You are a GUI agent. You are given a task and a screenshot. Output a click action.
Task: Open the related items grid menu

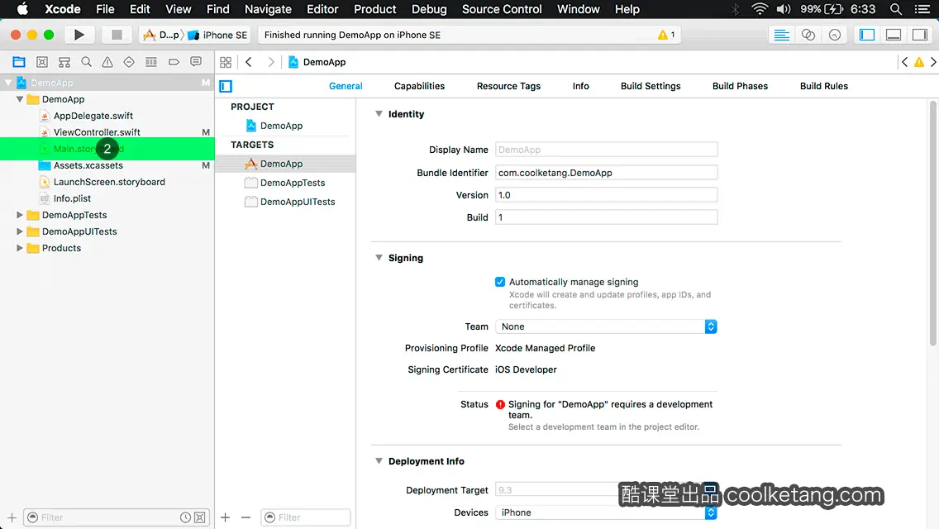pos(226,62)
